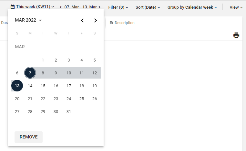Screen dimensions: 246x151
Task: Select March 13 in the calendar
Action: click(17, 86)
